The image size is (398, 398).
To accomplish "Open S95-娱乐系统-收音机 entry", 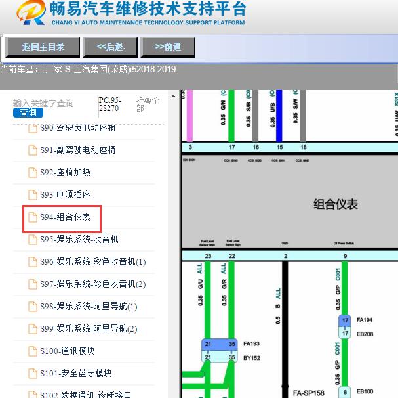I will pos(79,240).
